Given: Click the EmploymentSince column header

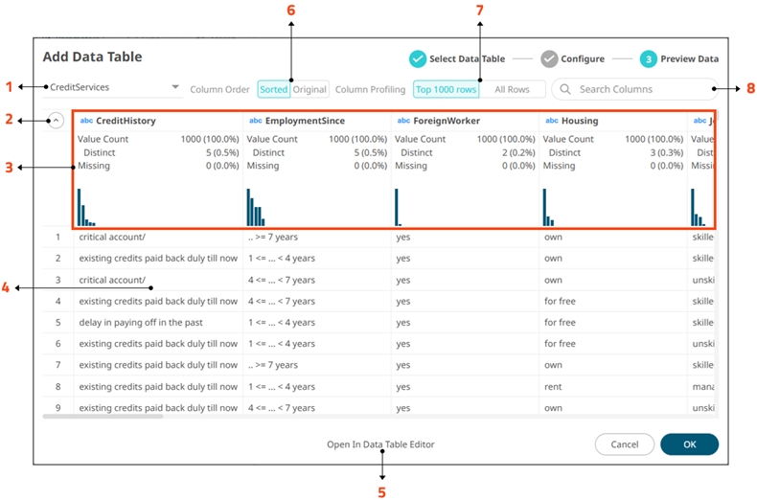Looking at the screenshot, I should pos(307,122).
